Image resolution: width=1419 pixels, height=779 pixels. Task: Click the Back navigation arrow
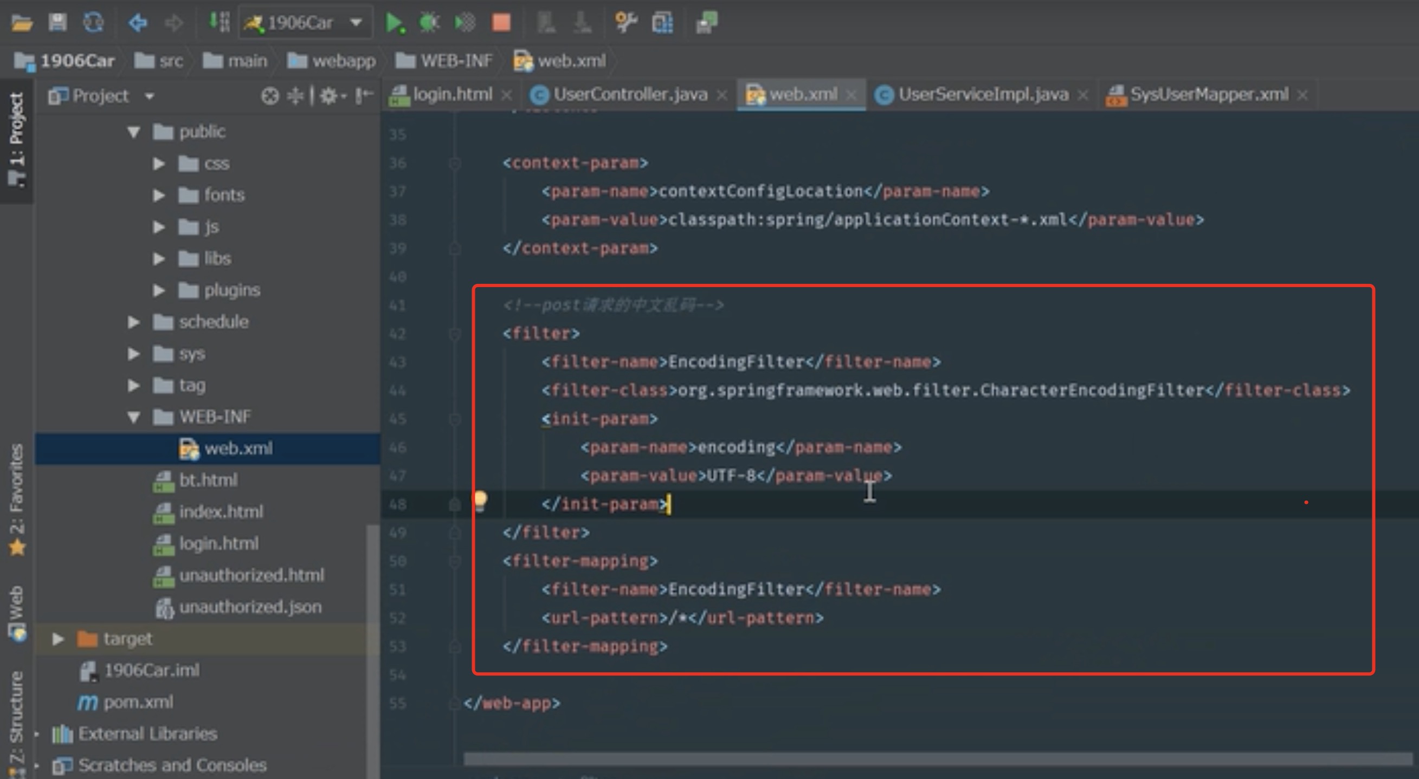pyautogui.click(x=138, y=23)
